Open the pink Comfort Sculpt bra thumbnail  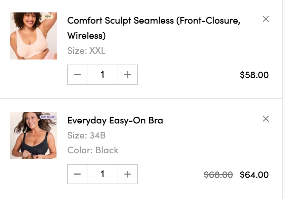pos(34,36)
